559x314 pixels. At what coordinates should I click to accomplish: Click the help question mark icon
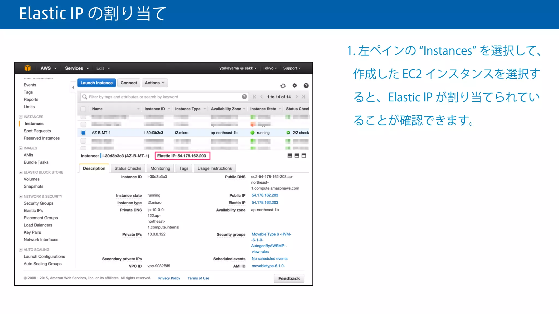point(306,86)
